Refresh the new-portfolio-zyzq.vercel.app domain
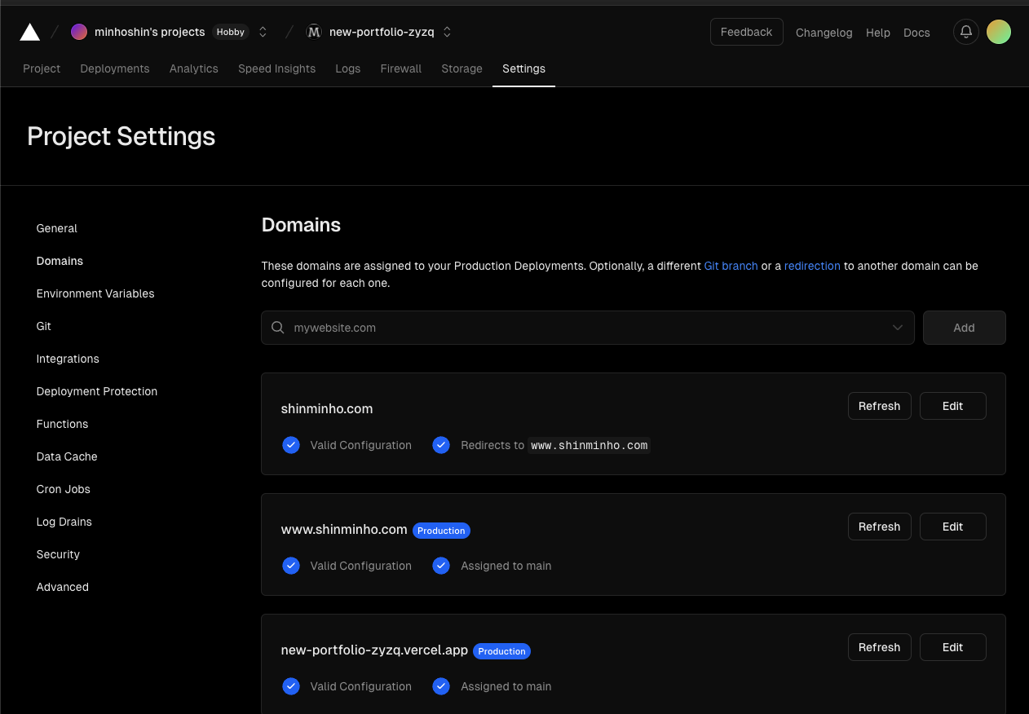 tap(880, 647)
